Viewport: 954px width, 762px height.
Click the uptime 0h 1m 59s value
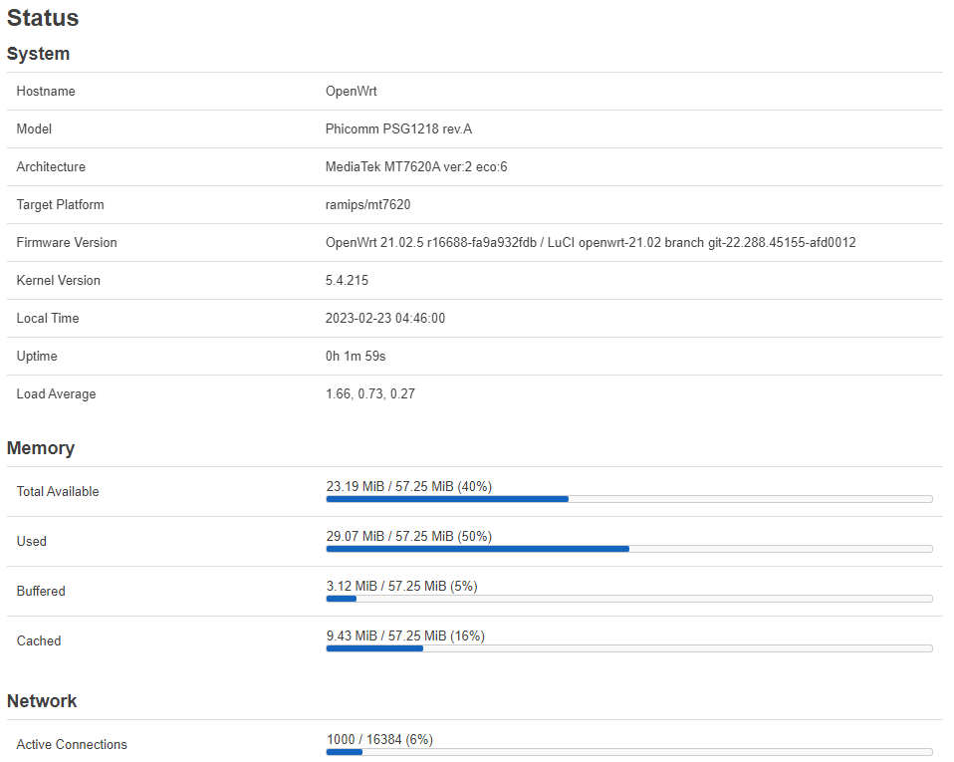click(356, 357)
